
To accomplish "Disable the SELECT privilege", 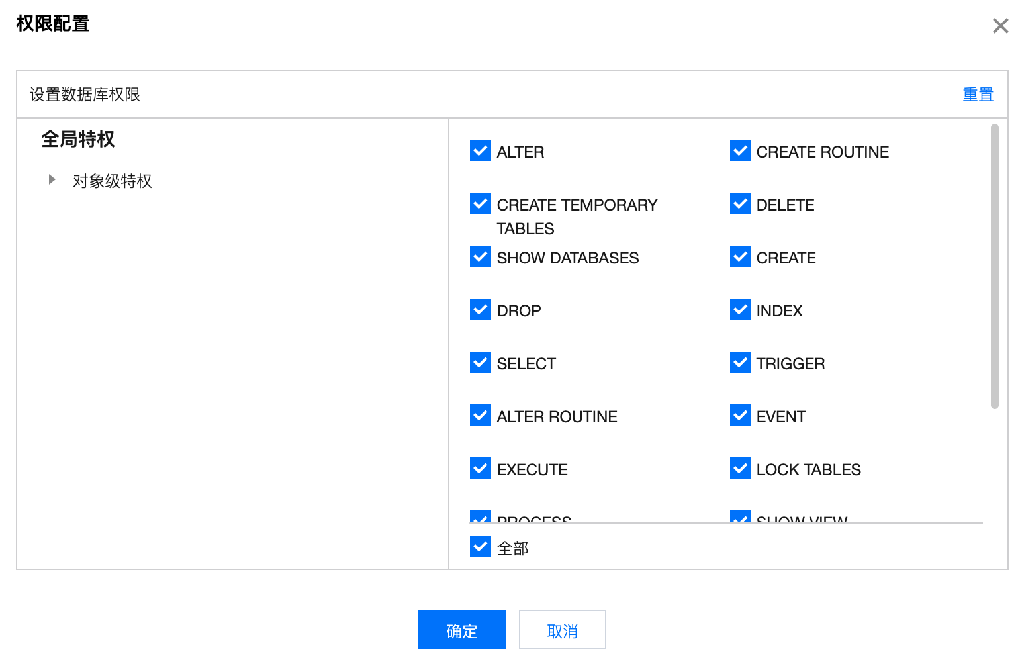I will 481,363.
